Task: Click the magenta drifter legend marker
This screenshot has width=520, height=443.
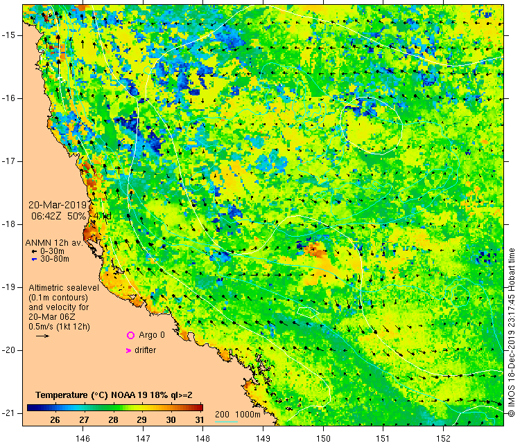Action: [129, 350]
